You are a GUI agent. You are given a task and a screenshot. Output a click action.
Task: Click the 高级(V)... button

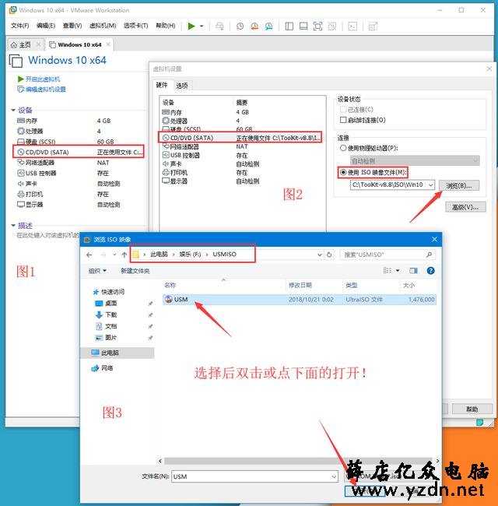click(x=465, y=207)
